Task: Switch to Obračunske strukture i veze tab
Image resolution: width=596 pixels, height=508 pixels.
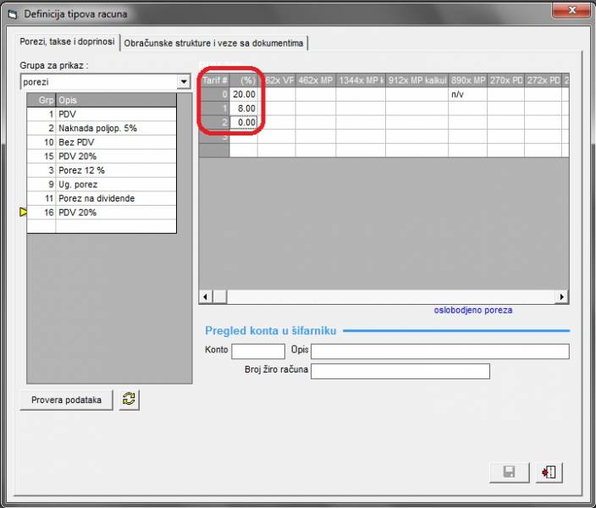Action: coord(214,42)
